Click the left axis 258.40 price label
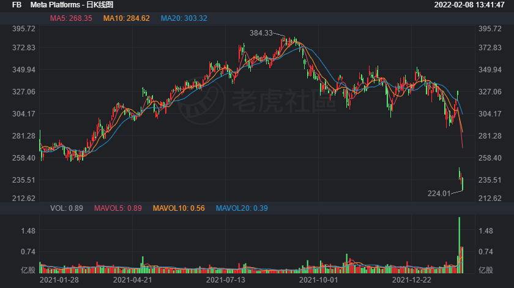 (x=24, y=158)
